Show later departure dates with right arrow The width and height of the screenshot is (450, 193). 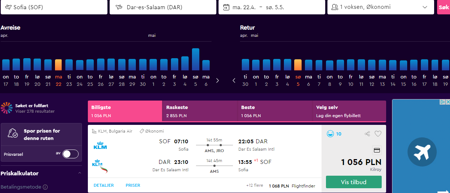pyautogui.click(x=218, y=80)
